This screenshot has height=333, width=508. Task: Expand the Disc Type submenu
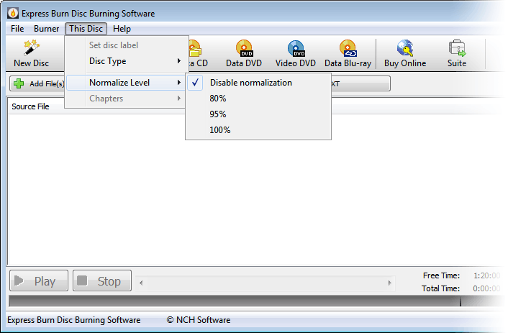click(x=126, y=61)
